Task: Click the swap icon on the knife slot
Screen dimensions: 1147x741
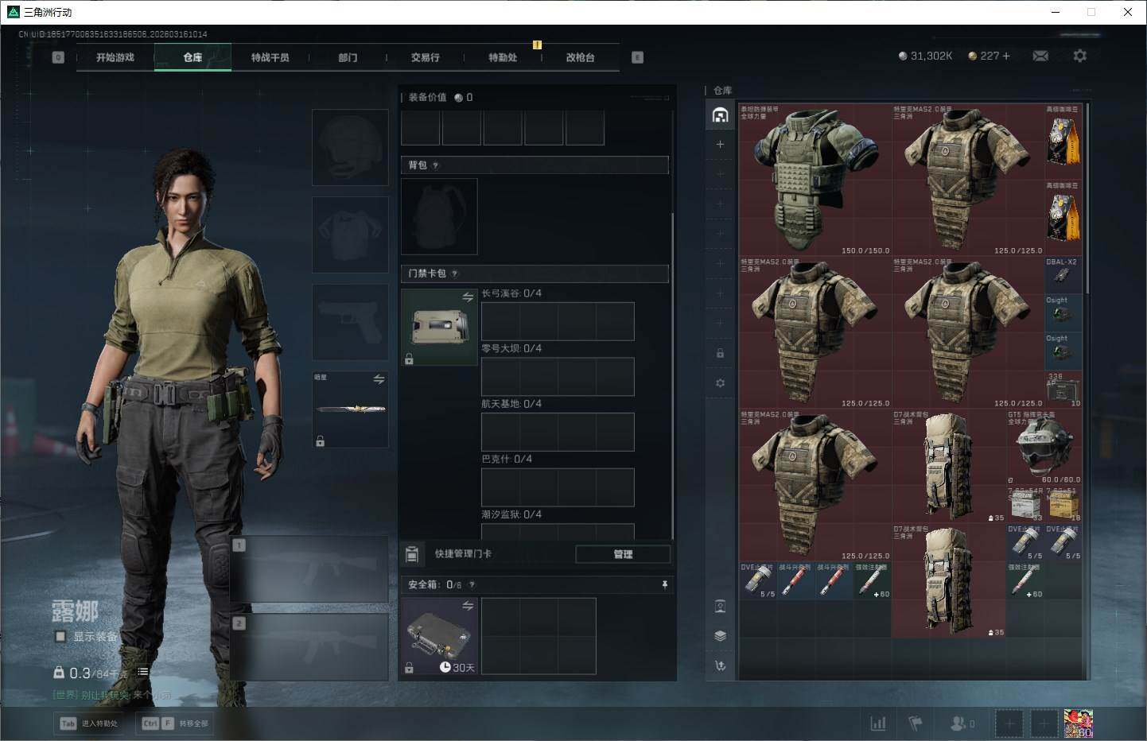Action: tap(379, 380)
